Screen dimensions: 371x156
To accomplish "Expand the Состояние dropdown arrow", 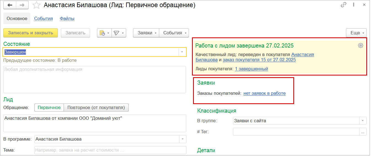I will coord(182,52).
